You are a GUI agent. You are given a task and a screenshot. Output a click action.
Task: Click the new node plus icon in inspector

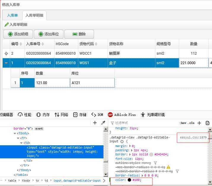tap(95, 123)
